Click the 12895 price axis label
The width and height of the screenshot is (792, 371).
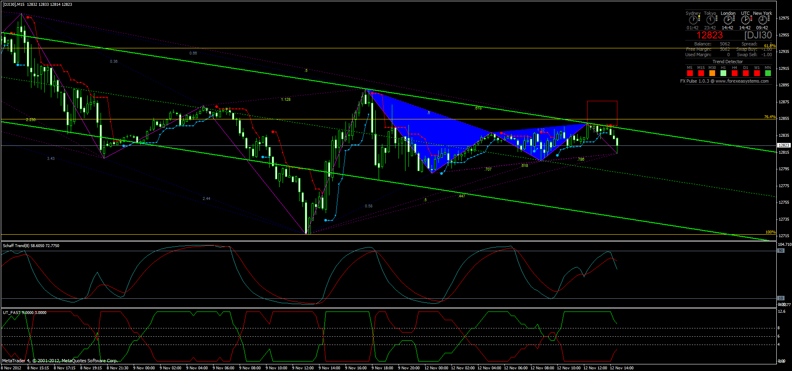click(x=784, y=85)
